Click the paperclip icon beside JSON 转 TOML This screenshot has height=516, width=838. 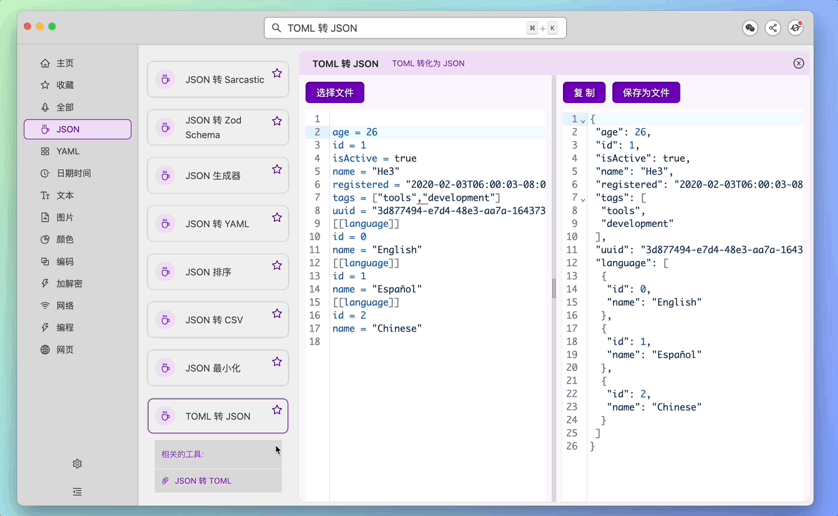[165, 481]
